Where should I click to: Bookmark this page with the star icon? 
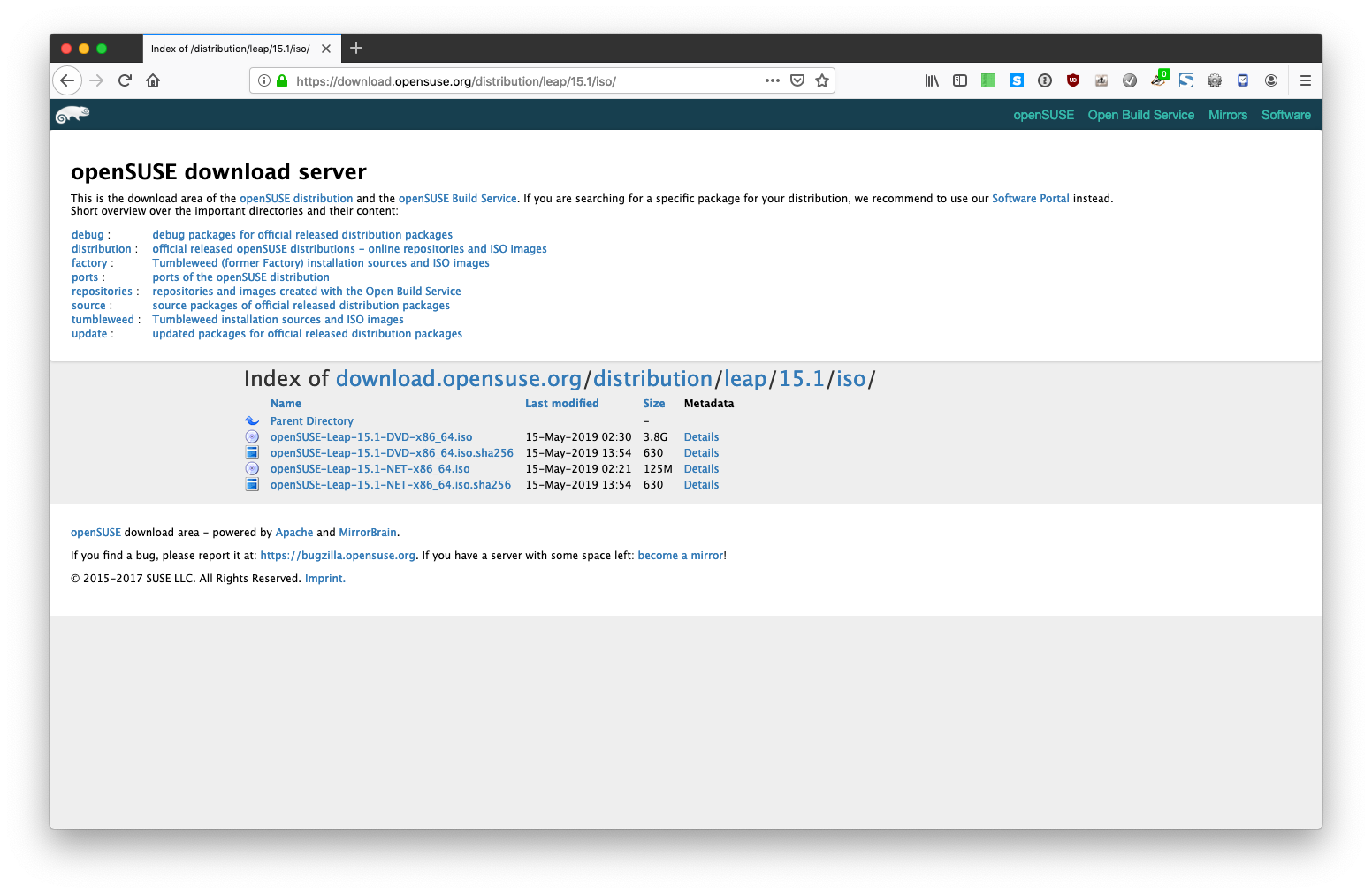tap(822, 80)
